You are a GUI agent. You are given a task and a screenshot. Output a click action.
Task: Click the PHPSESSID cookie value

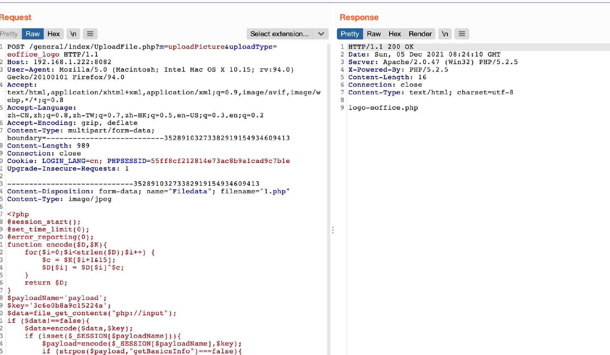point(220,161)
